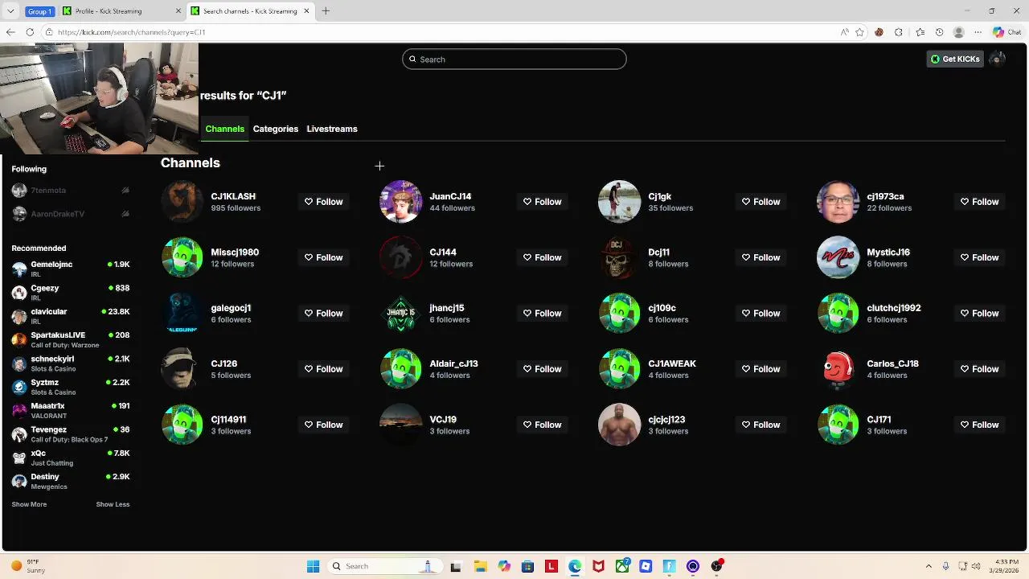Screen dimensions: 1029x579
Task: Follow the CJ1KLASH channel
Action: pyautogui.click(x=323, y=202)
